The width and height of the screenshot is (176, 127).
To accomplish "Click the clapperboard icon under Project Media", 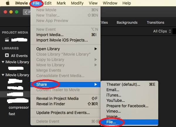I will point(7,40).
